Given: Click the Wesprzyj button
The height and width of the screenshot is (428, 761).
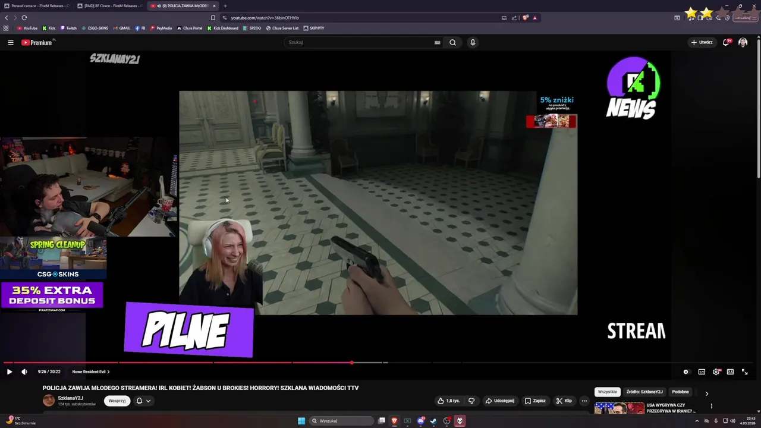Looking at the screenshot, I should coord(117,401).
